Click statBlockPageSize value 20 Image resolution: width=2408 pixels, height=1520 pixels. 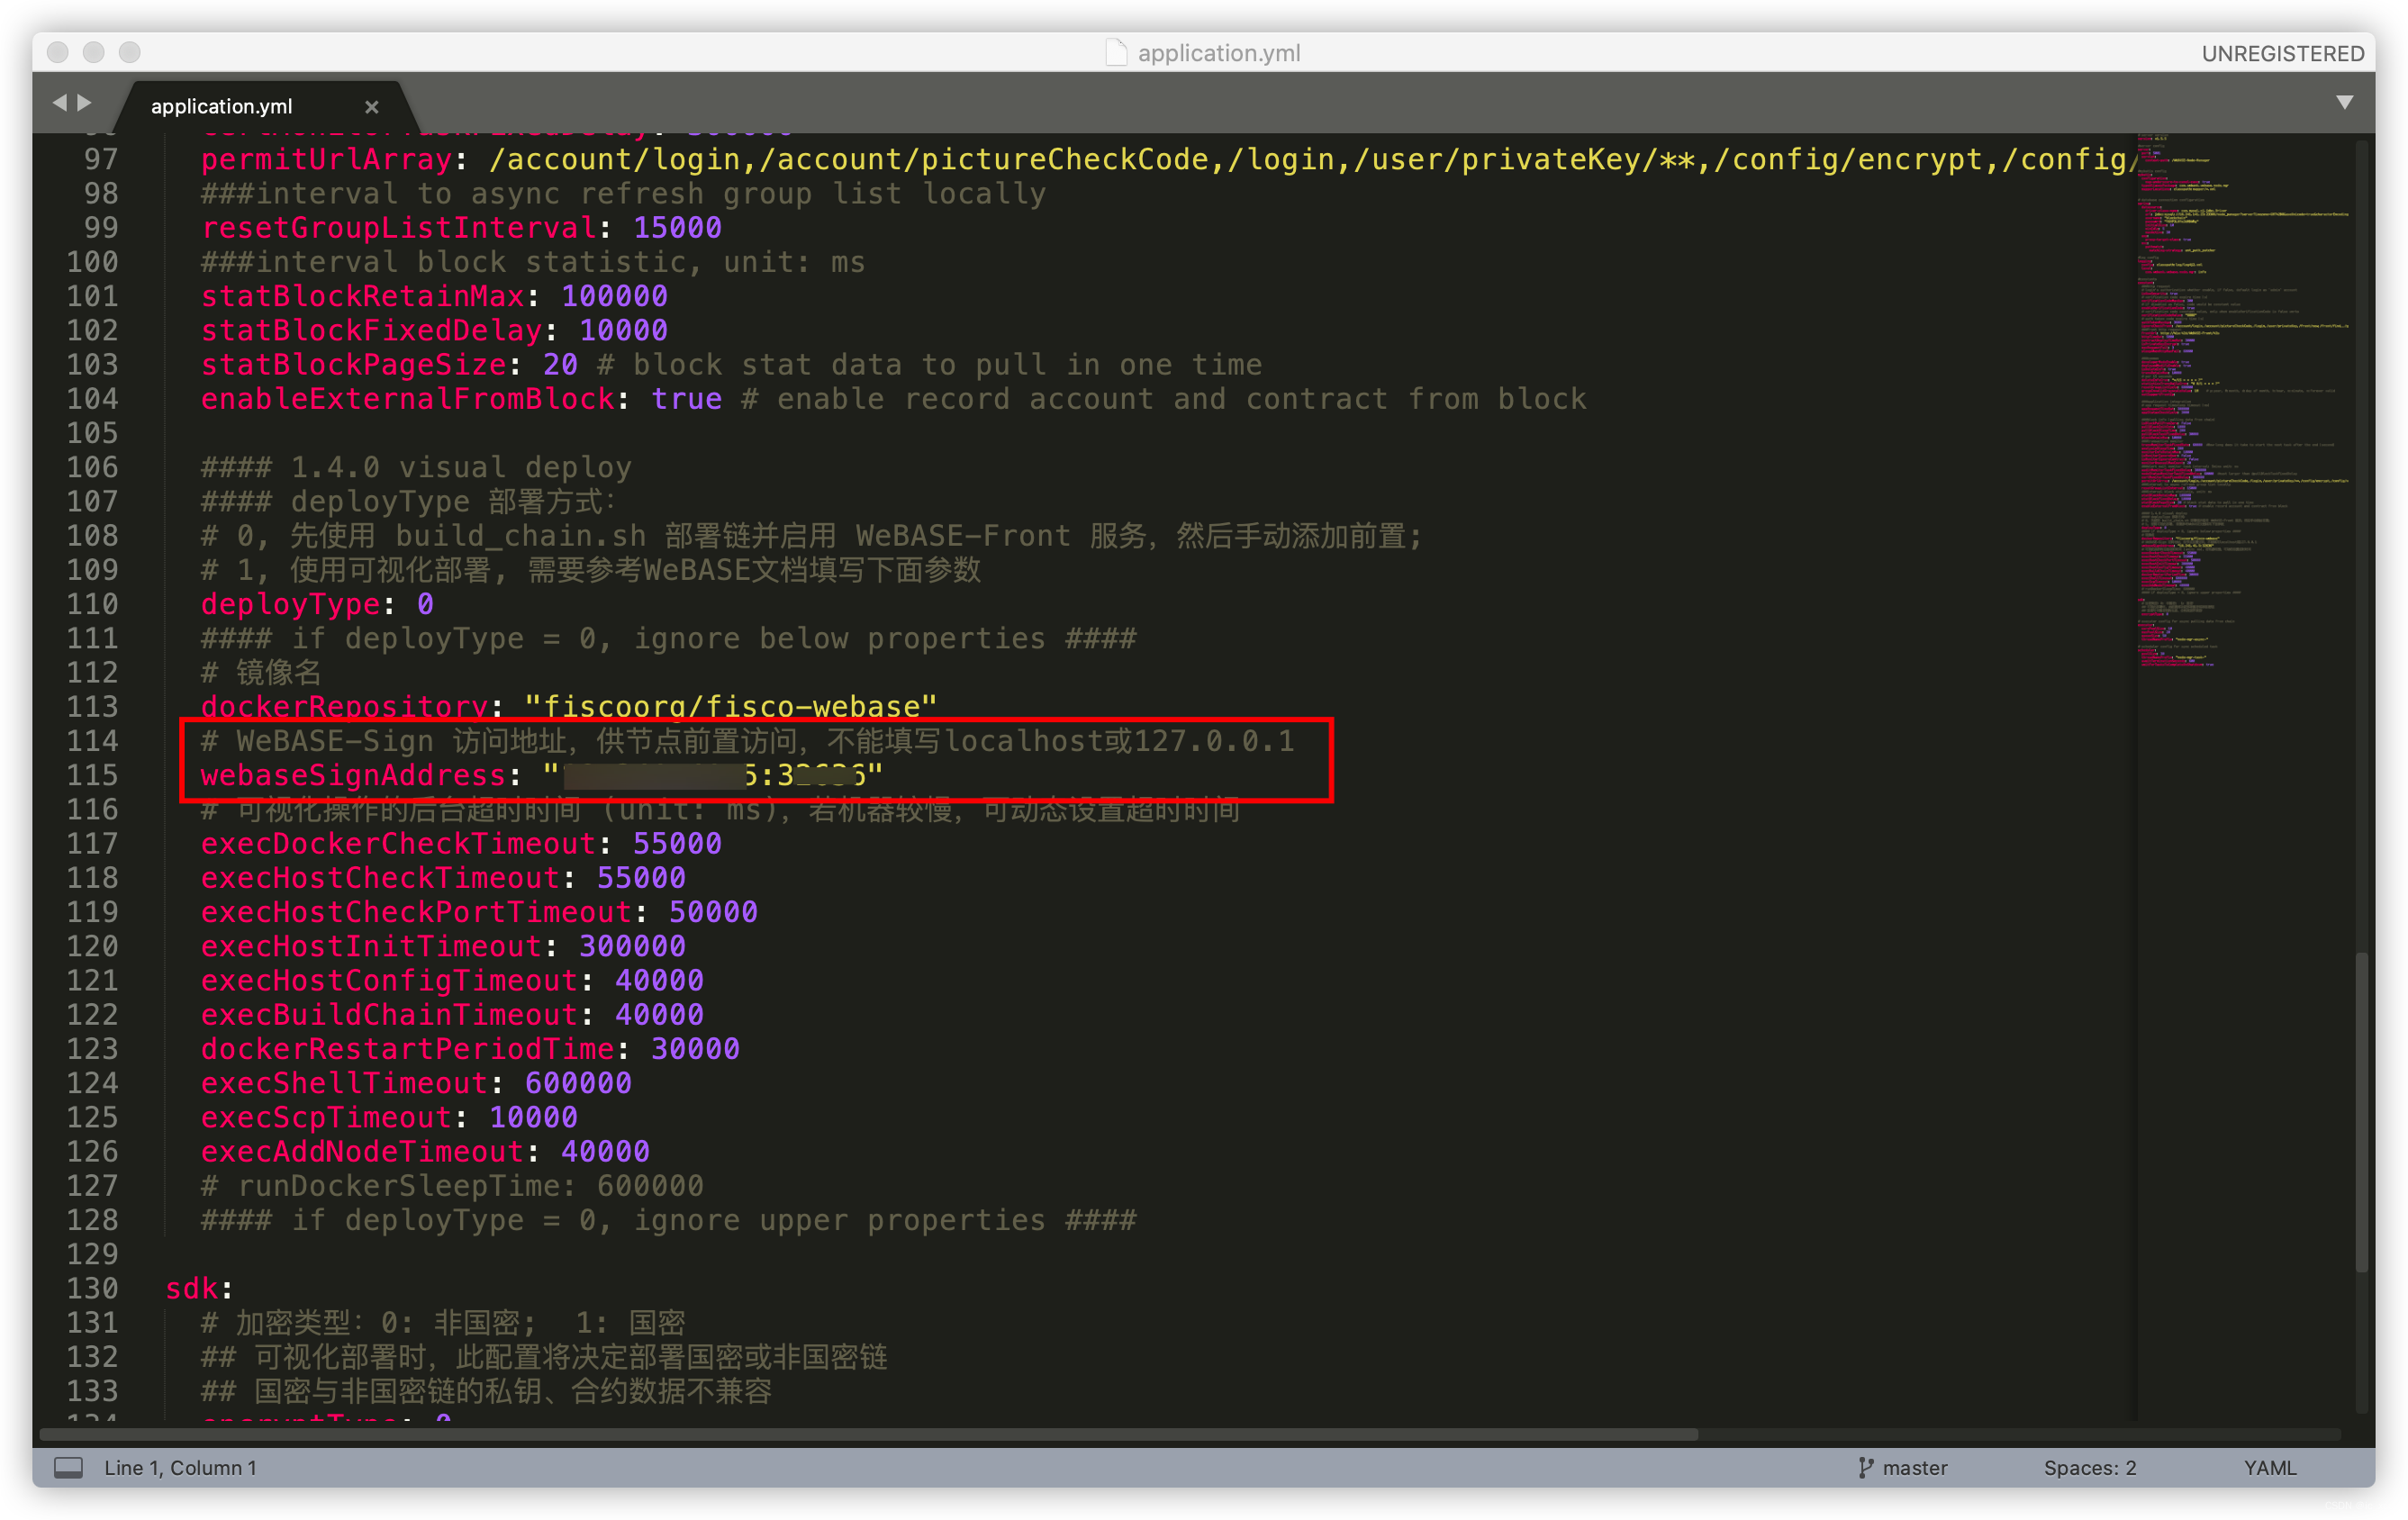[560, 365]
